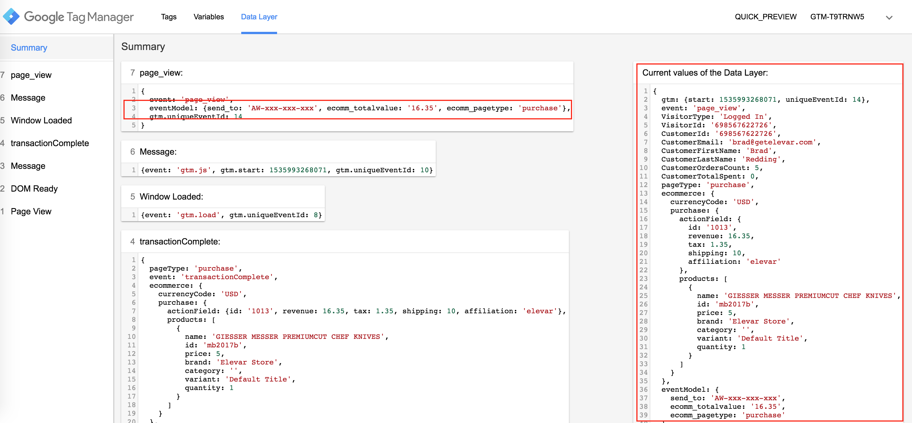Select Window Loaded event in sidebar
The width and height of the screenshot is (912, 423).
click(x=41, y=120)
